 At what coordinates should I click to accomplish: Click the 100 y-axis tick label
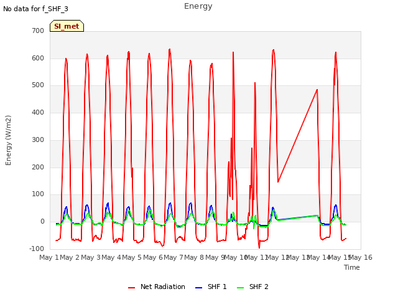[x=38, y=194]
